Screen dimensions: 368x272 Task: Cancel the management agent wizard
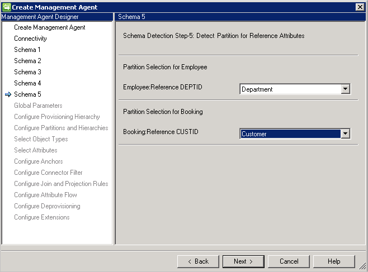pyautogui.click(x=289, y=261)
